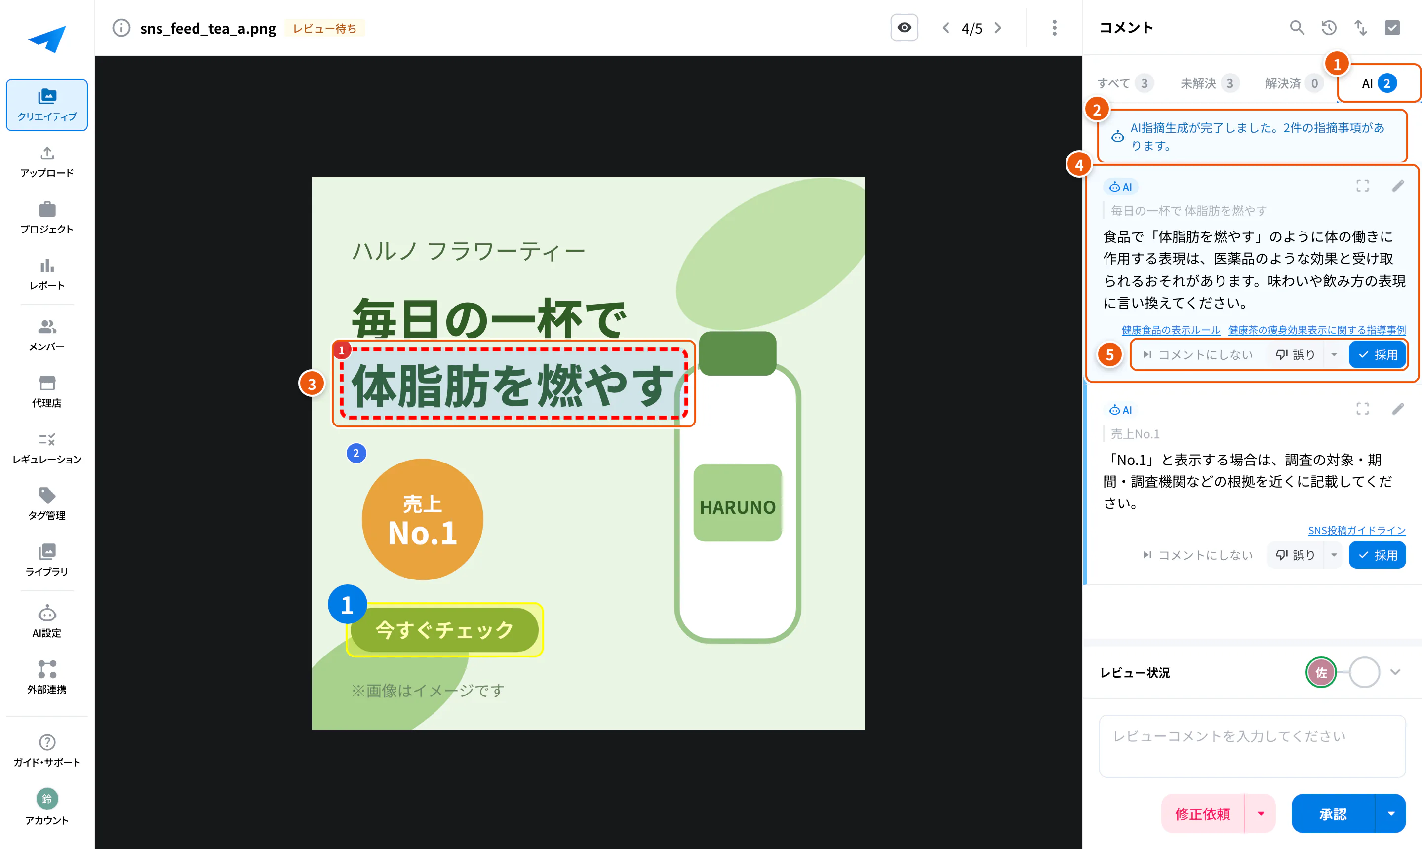
Task: Open 健康食品の表示ルール link
Action: pyautogui.click(x=1171, y=330)
